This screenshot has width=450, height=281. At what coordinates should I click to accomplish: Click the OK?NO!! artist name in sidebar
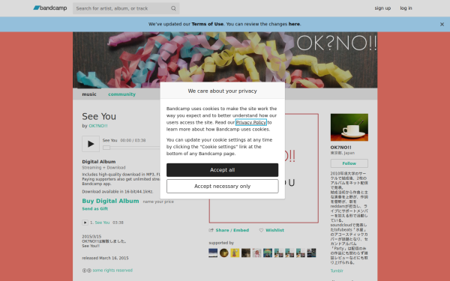341,148
